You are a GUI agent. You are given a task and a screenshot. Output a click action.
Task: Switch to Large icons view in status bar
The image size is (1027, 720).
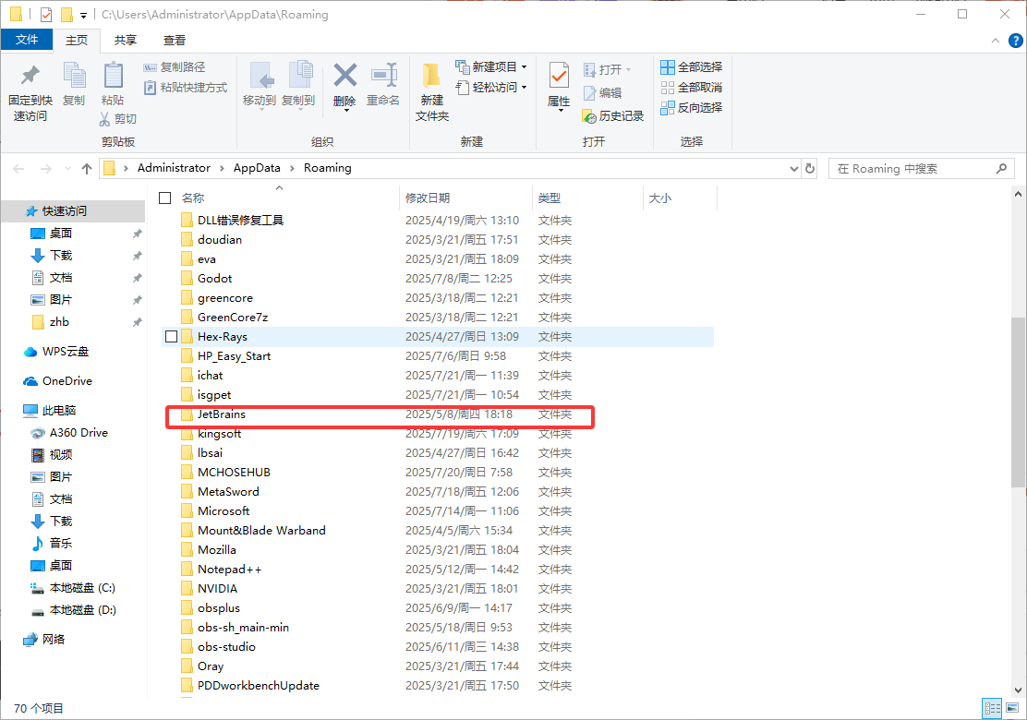(x=1012, y=708)
